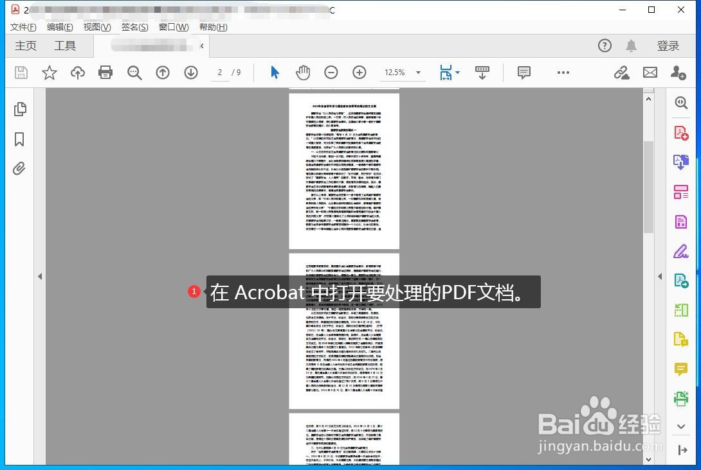Click the vertical scrollbar thumb
The width and height of the screenshot is (701, 470).
649,187
